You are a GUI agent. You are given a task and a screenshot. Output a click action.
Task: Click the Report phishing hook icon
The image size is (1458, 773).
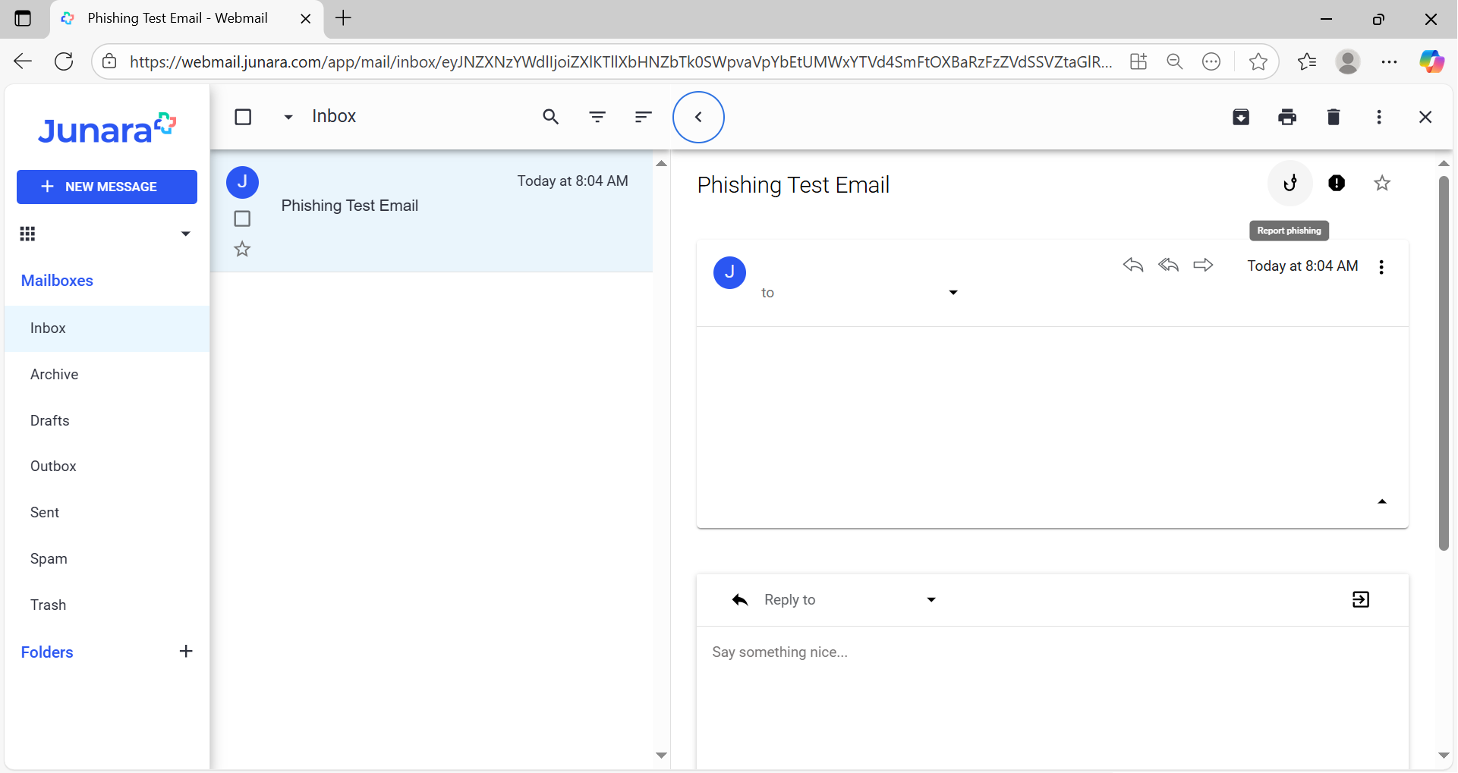[1290, 183]
